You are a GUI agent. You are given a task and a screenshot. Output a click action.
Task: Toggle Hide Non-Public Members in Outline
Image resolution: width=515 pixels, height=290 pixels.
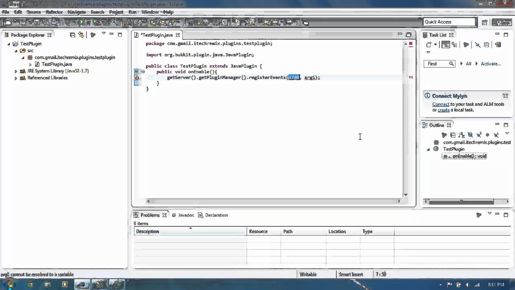[x=488, y=135]
